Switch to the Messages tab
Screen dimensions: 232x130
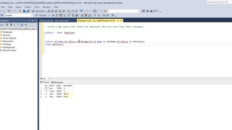tap(57, 82)
